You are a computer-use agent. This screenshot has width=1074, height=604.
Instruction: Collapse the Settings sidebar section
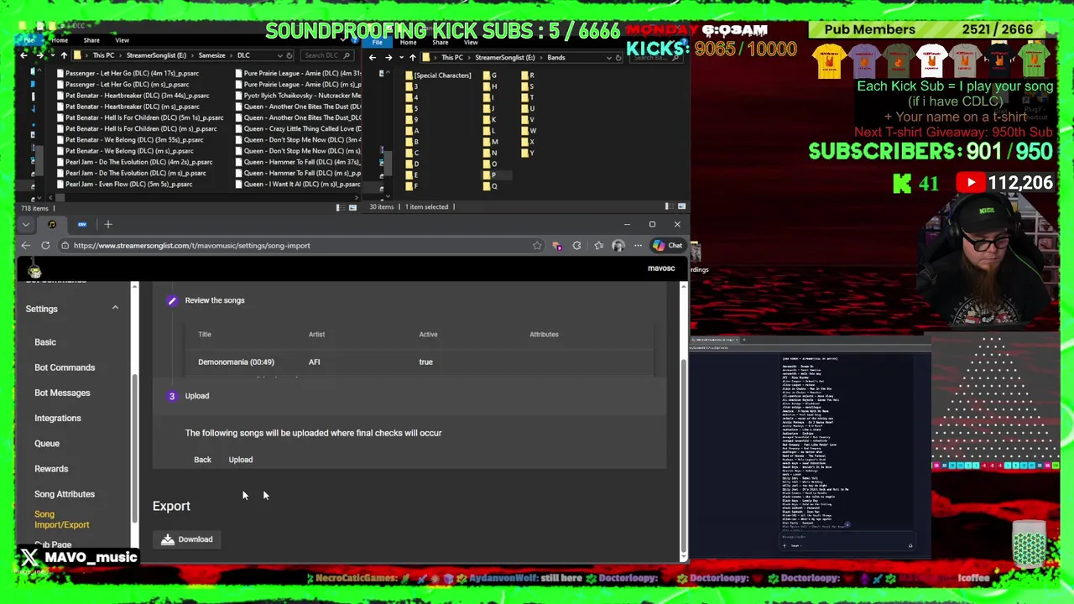115,309
